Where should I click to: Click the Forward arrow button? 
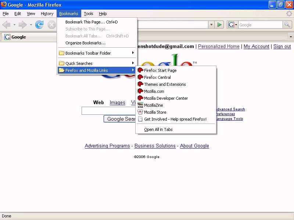point(23,25)
